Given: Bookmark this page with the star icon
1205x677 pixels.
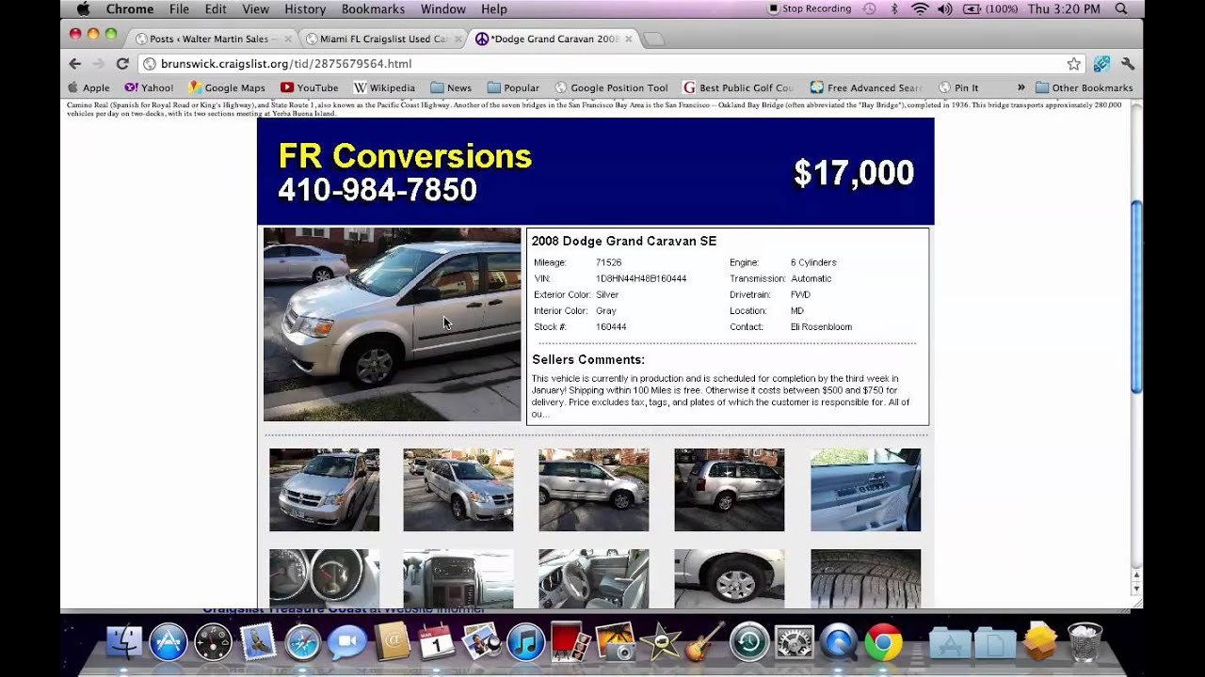Looking at the screenshot, I should (x=1073, y=64).
